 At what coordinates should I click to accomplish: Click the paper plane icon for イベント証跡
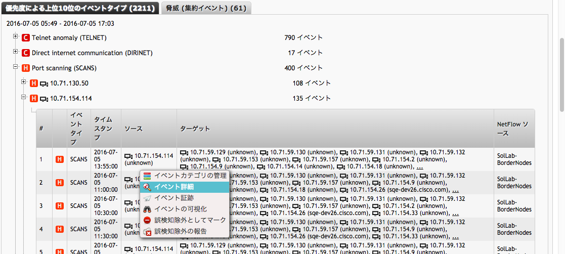click(147, 198)
